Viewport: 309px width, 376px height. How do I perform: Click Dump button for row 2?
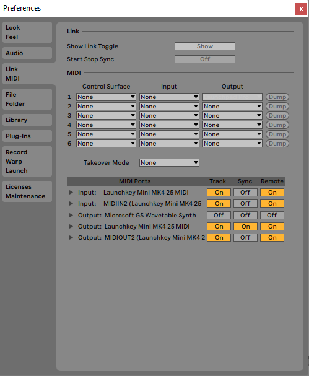[x=277, y=106]
